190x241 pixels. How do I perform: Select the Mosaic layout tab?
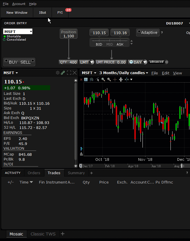click(16, 234)
